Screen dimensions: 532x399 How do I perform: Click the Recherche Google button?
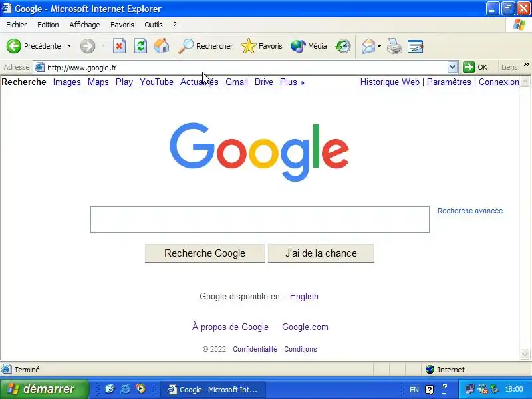click(x=205, y=253)
